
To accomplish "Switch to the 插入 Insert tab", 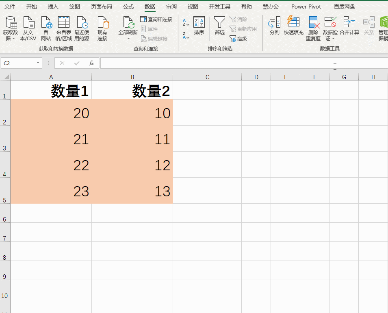I will tap(53, 7).
